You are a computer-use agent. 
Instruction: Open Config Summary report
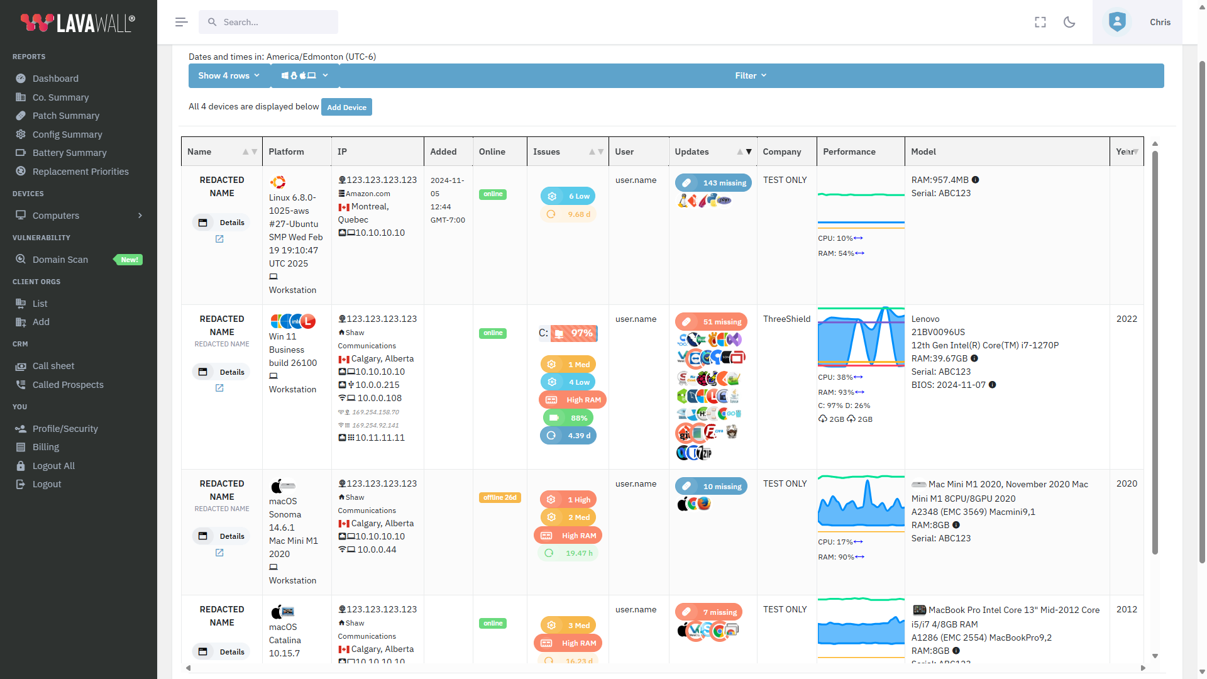coord(67,135)
